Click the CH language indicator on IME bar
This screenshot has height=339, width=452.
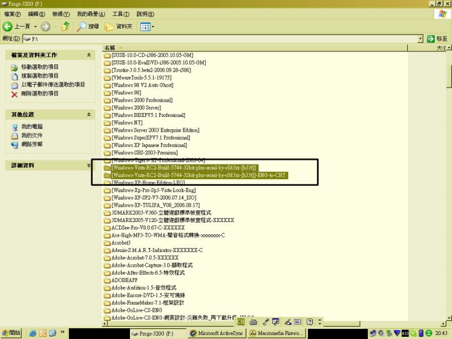click(x=241, y=321)
